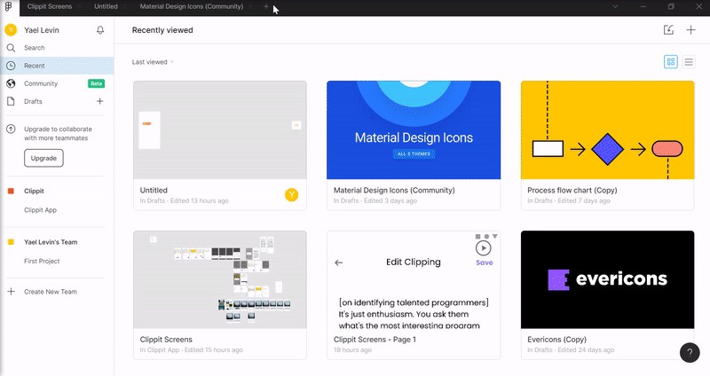Open the Clippit App project
The width and height of the screenshot is (710, 376).
pyautogui.click(x=40, y=210)
